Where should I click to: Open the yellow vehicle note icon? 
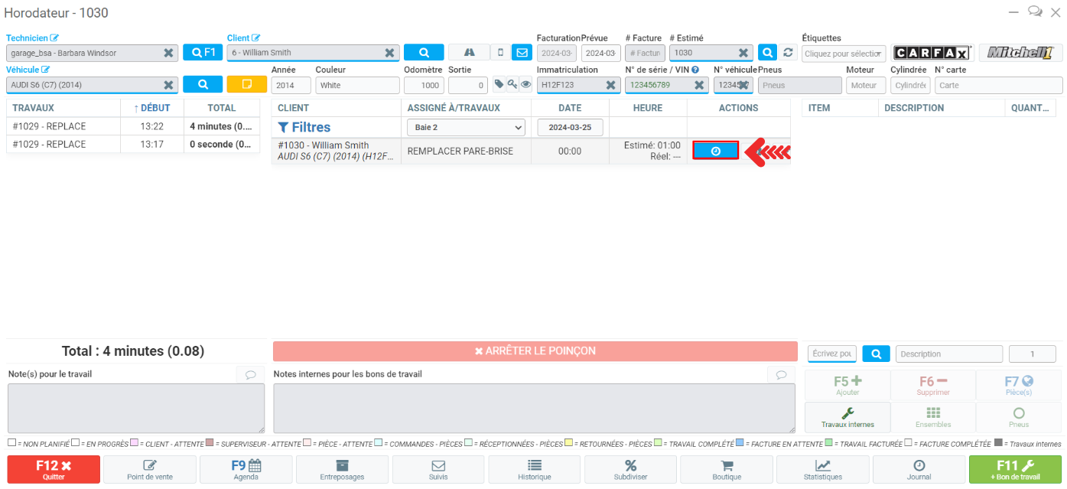point(246,85)
